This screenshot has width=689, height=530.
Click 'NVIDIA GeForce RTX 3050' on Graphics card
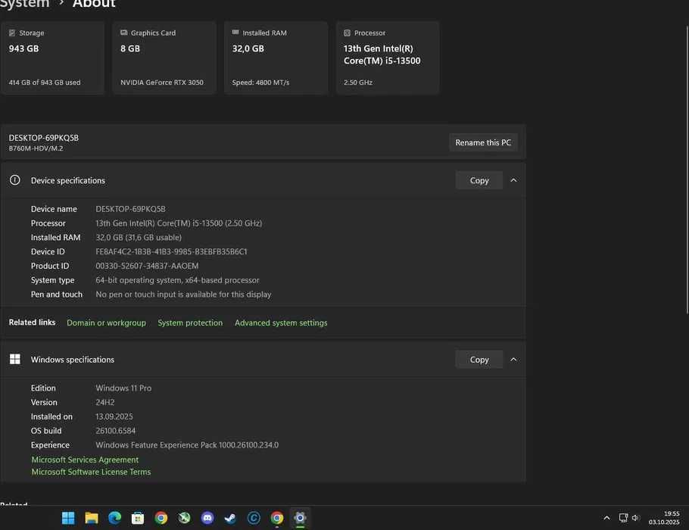[x=162, y=83]
